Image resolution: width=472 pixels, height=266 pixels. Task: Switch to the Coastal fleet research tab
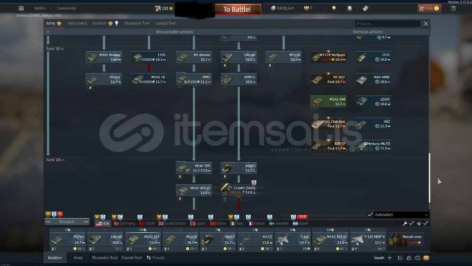tap(166, 24)
